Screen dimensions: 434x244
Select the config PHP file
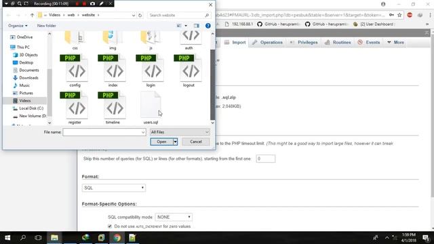coord(75,70)
